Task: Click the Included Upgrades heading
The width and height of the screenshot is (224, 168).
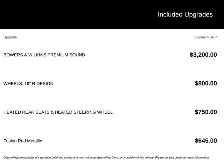Action: pyautogui.click(x=185, y=14)
